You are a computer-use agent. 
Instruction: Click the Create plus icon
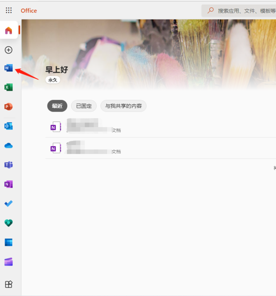8,50
